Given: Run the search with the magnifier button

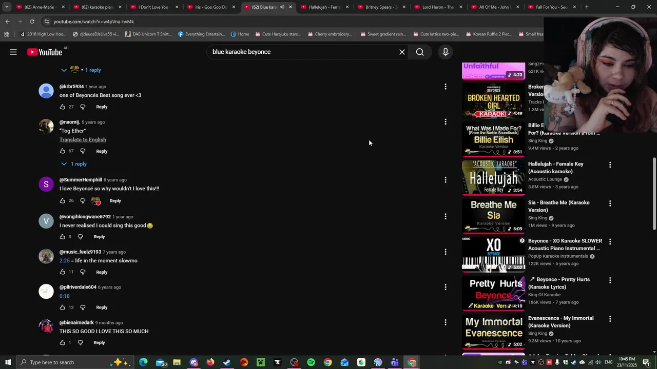Looking at the screenshot, I should click(420, 52).
